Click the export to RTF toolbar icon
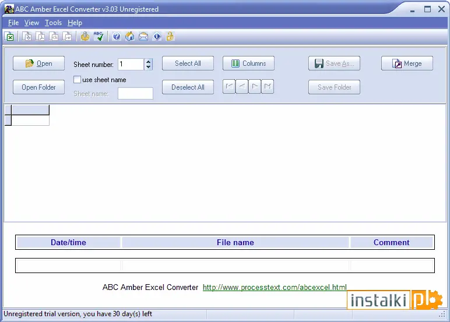The height and width of the screenshot is (322, 450). tap(67, 37)
